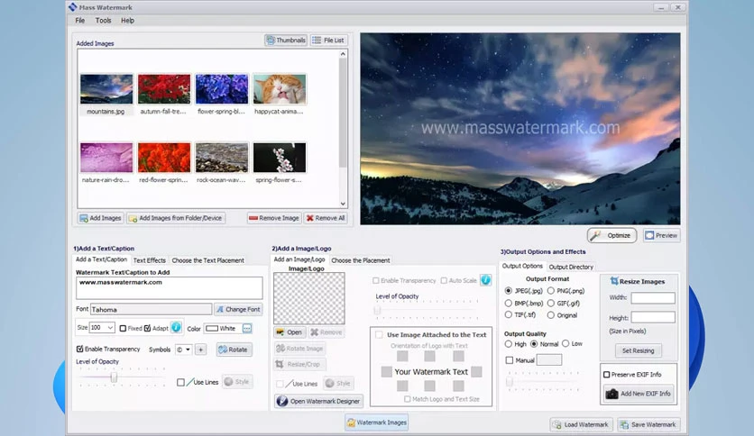This screenshot has height=436, width=754.
Task: Disable the Enable Transparency checkbox for text
Action: pos(80,349)
